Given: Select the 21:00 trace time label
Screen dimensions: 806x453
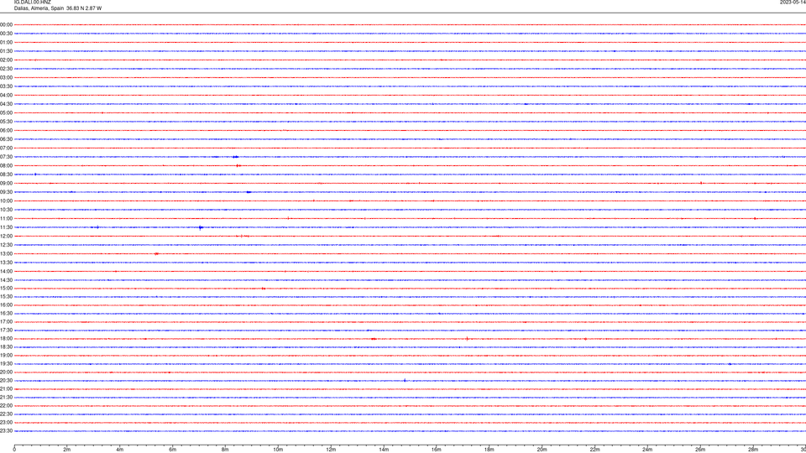Looking at the screenshot, I should tap(6, 388).
